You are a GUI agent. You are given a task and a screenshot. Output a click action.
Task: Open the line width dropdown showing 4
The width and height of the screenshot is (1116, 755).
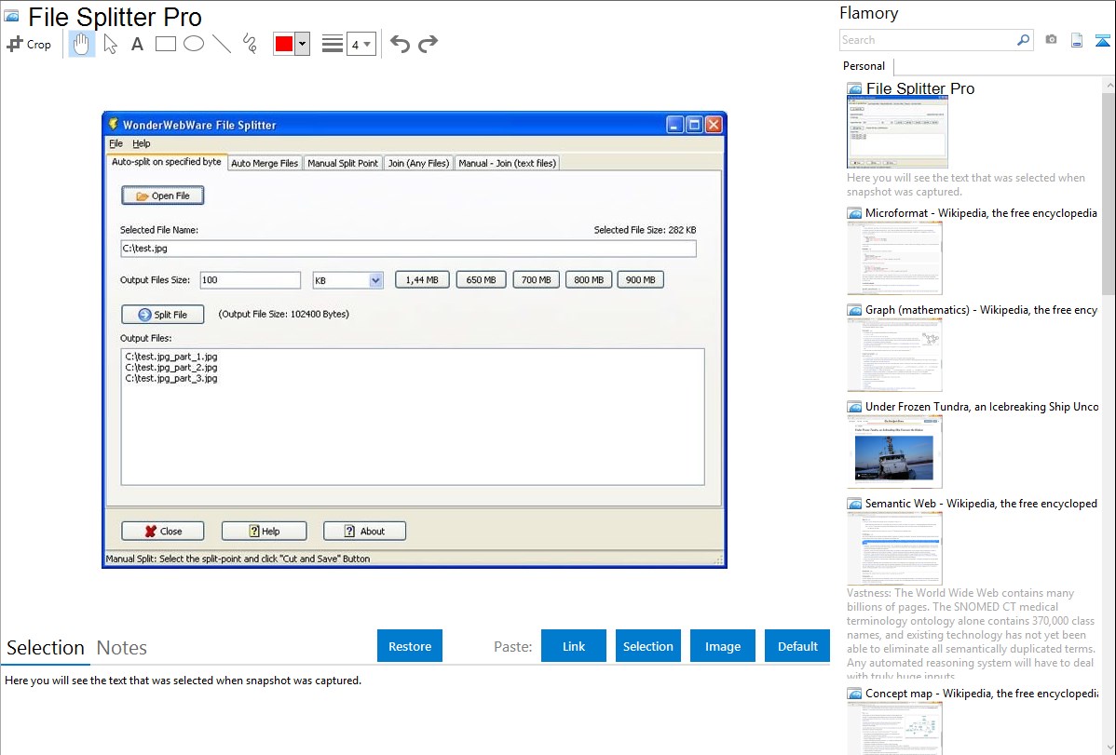click(x=361, y=44)
